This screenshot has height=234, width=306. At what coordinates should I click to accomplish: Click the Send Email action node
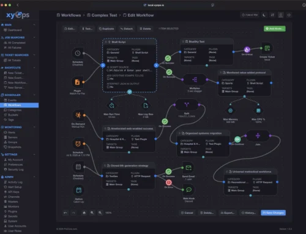(x=188, y=168)
